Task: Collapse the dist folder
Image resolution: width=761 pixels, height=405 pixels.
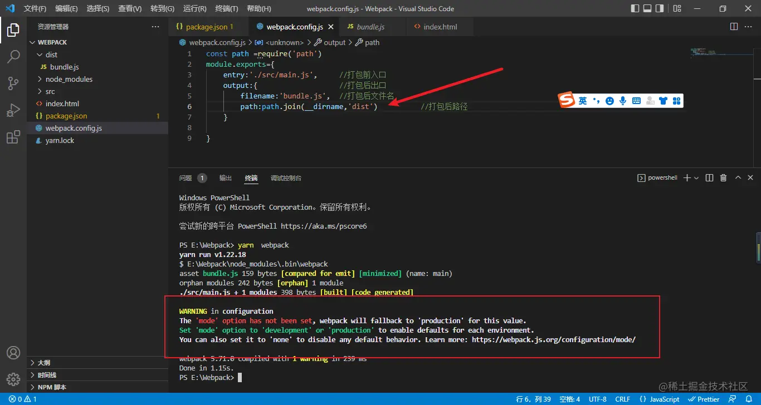Action: (97, 55)
